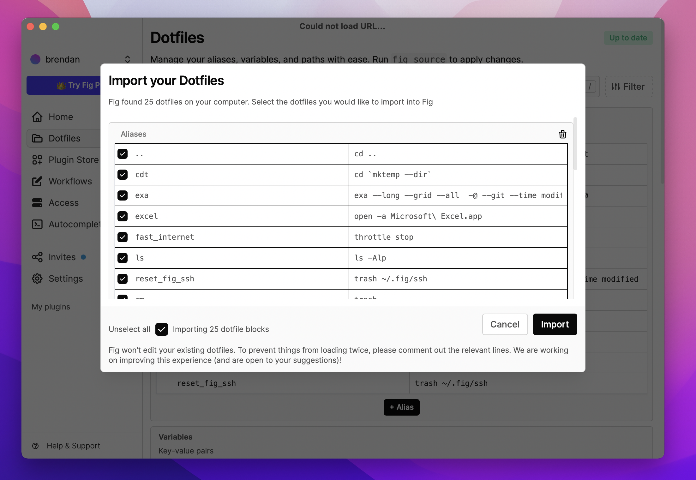The width and height of the screenshot is (696, 480).
Task: Click the Cancel button
Action: (505, 324)
